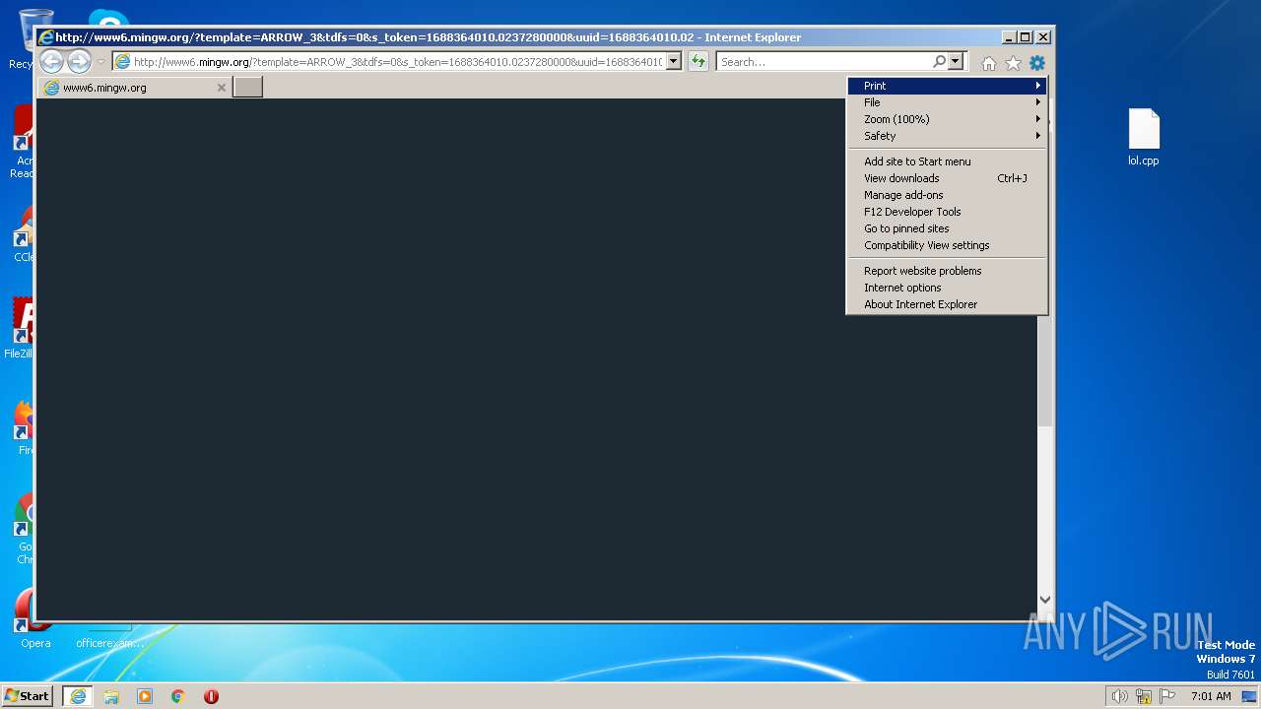Click the Search box field
The image size is (1261, 709).
(825, 62)
